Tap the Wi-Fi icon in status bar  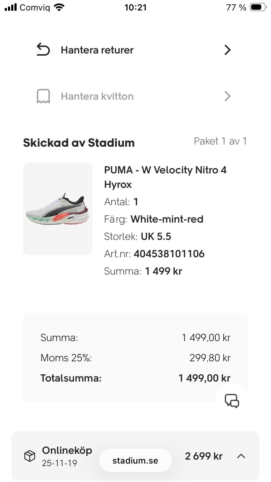(59, 7)
